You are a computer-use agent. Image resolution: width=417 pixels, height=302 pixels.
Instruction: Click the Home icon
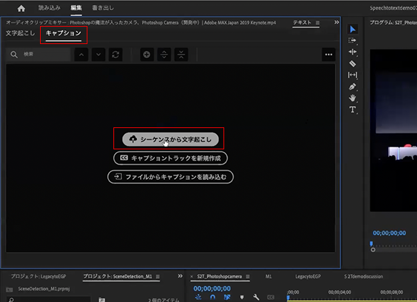[x=21, y=8]
